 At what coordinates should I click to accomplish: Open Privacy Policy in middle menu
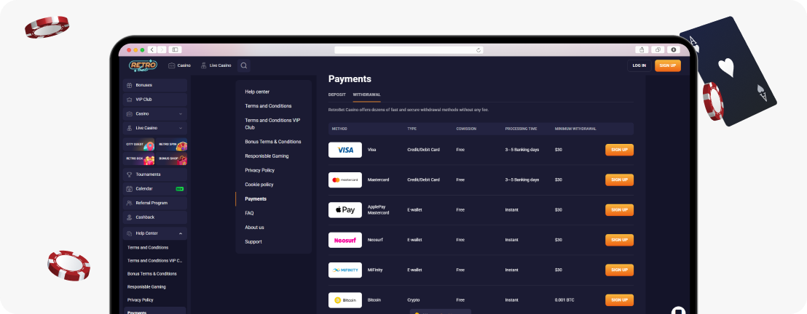point(260,170)
